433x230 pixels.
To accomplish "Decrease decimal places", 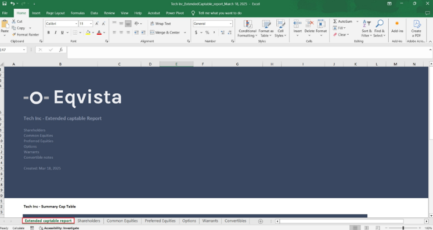I will 229,32.
